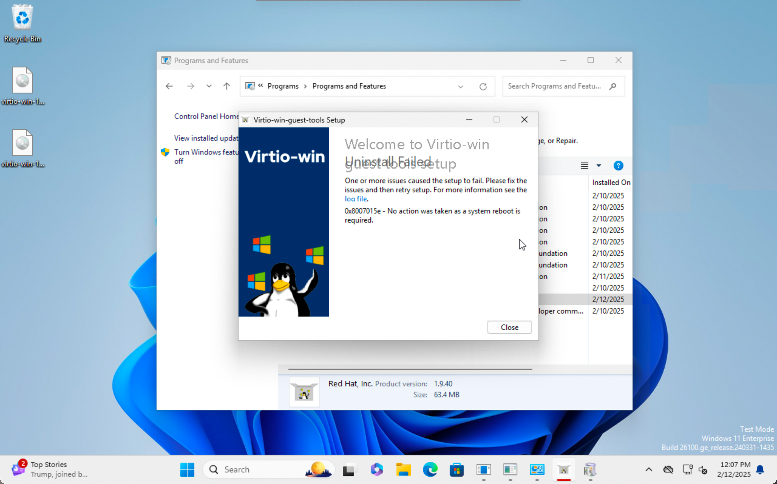This screenshot has width=777, height=484.
Task: Click the Search Programs and Features box
Action: [554, 86]
